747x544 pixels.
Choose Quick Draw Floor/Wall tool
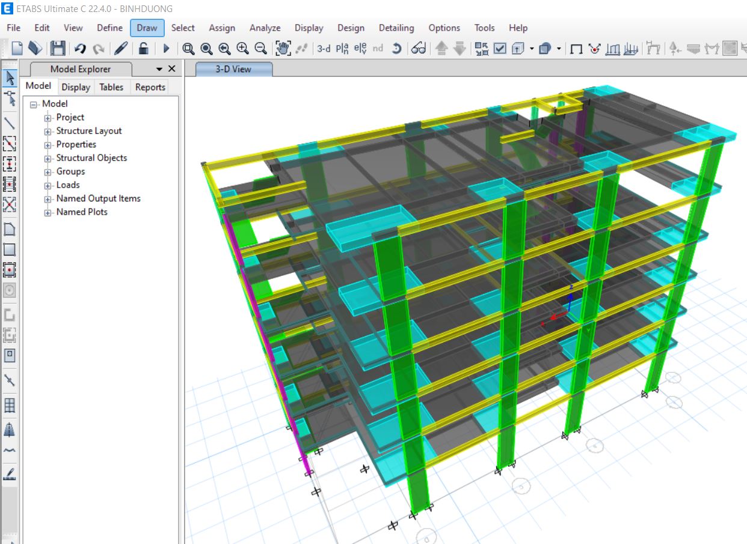10,269
